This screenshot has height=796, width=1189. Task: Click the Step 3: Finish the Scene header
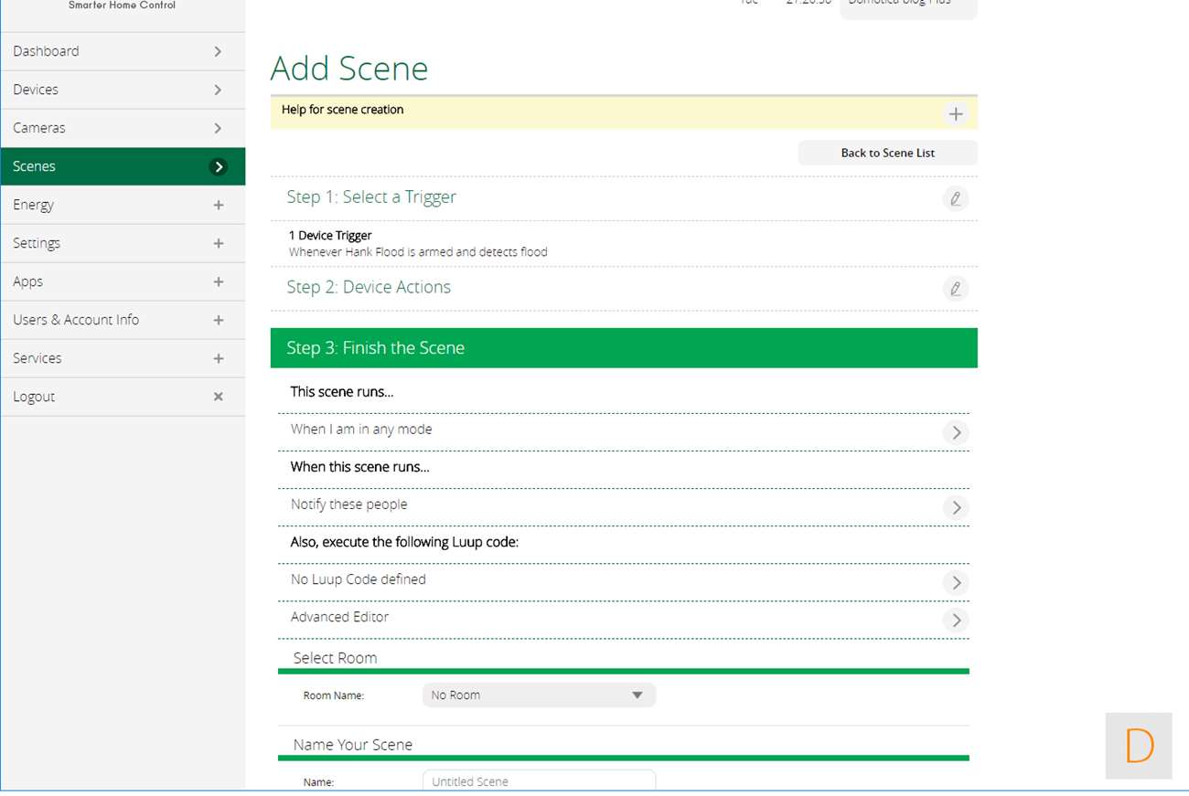coord(623,348)
